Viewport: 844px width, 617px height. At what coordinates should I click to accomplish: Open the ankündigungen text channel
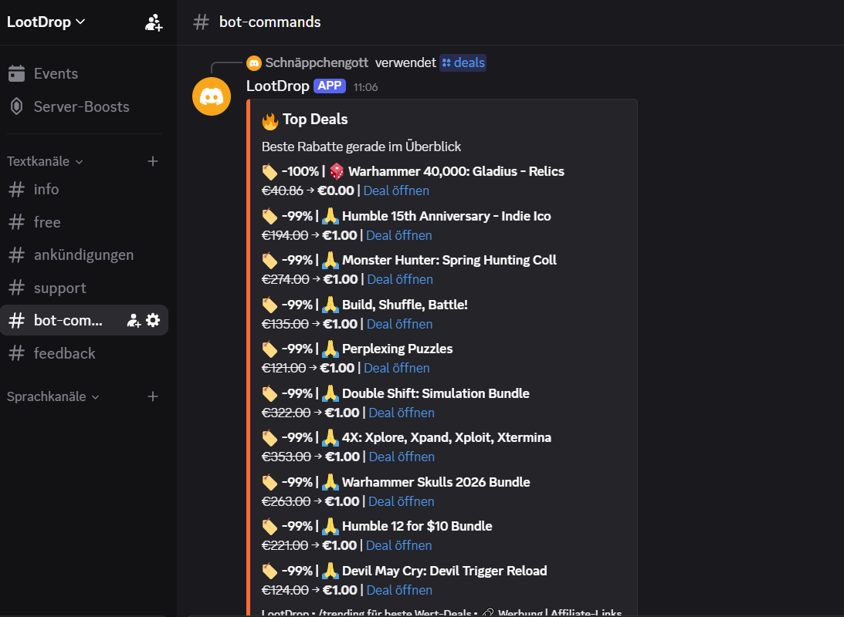tap(83, 255)
